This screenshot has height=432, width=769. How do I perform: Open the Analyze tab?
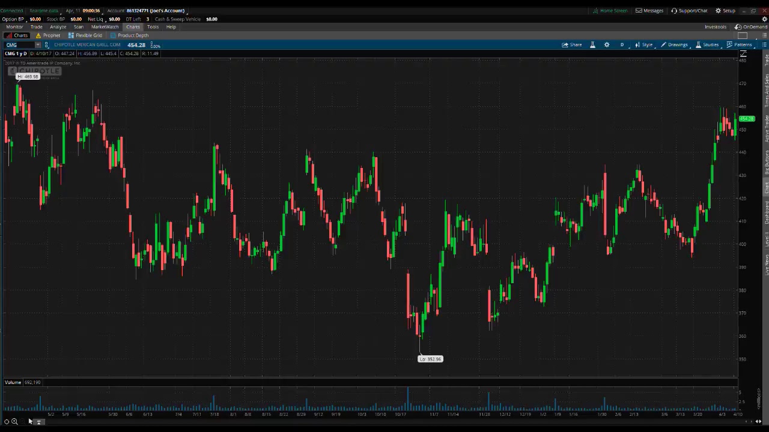(x=58, y=27)
